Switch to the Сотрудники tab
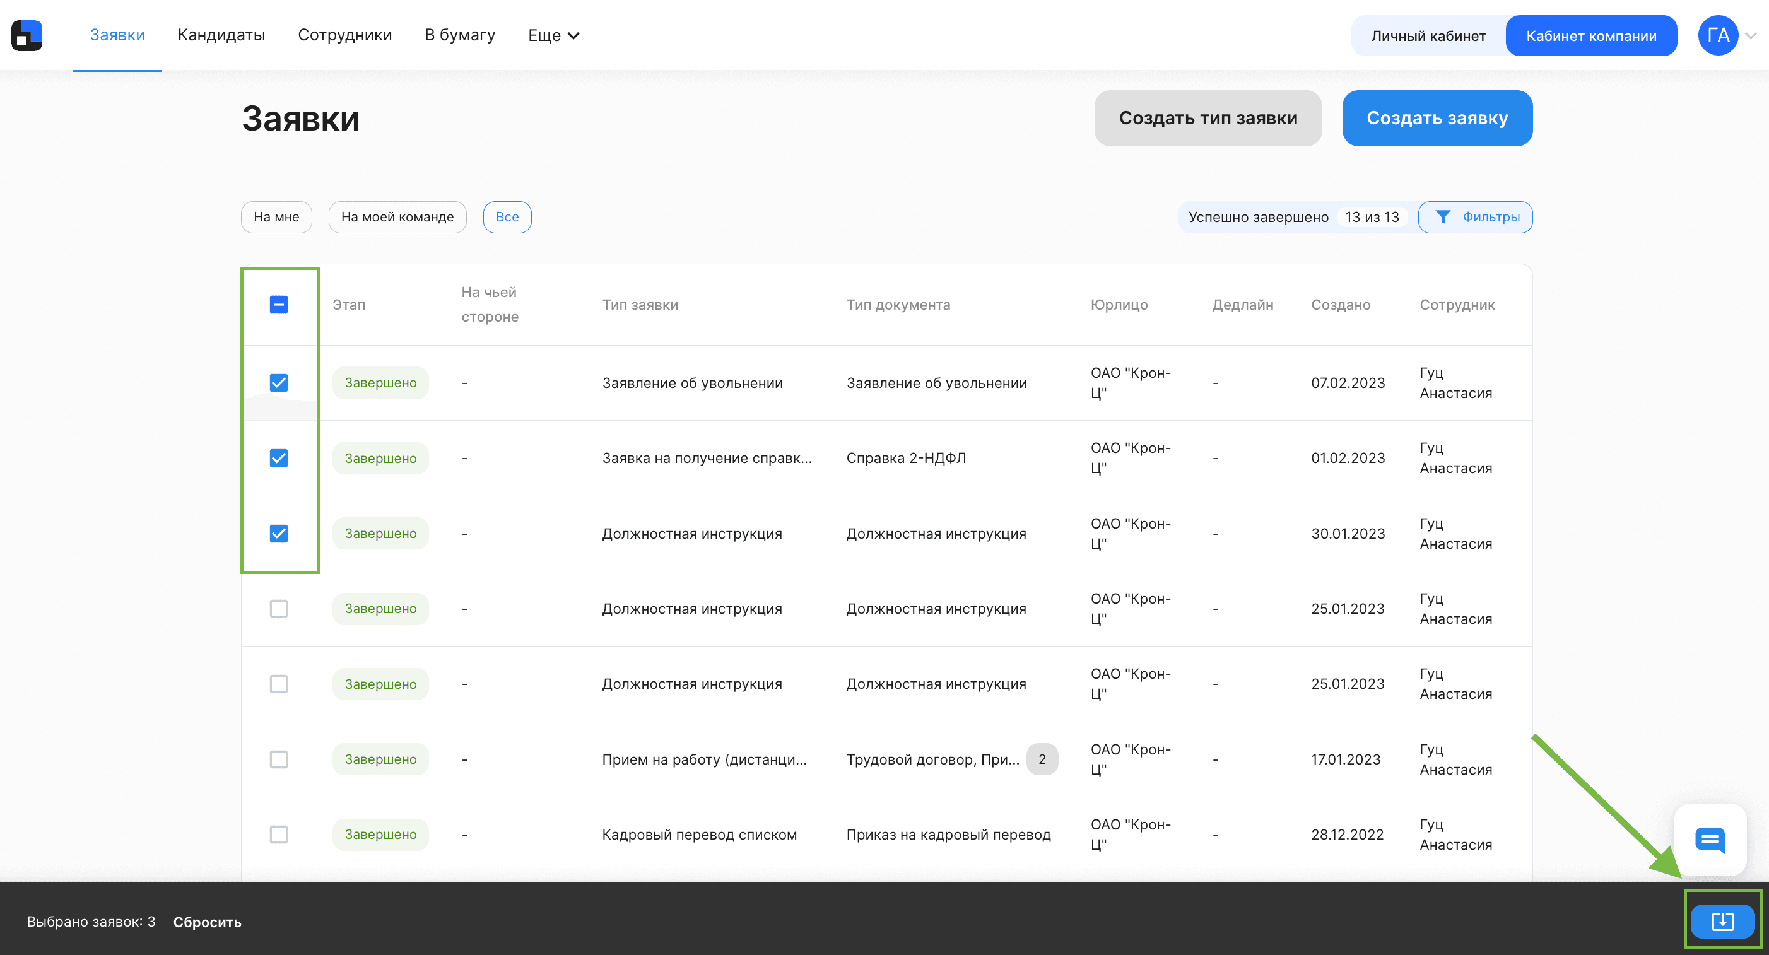The image size is (1769, 955). pos(344,35)
